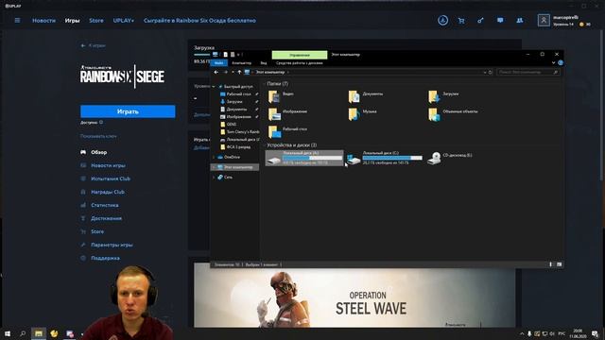
Task: Open the Windows Start menu
Action: [8, 333]
